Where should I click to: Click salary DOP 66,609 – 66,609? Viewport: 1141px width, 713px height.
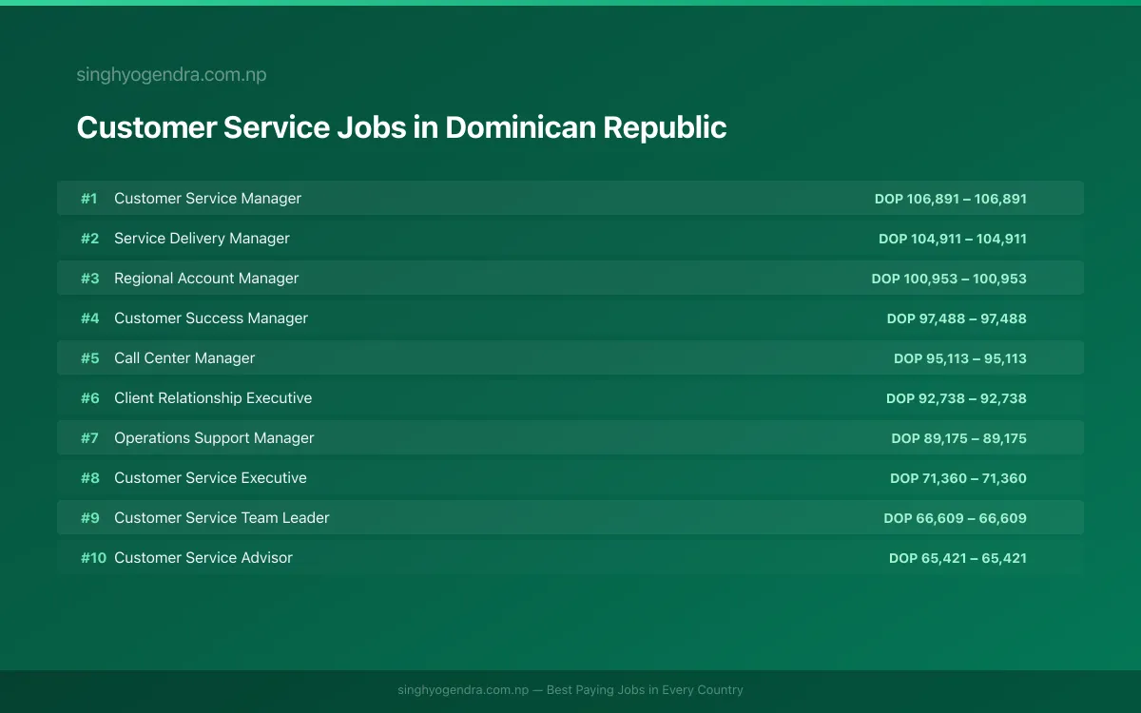click(x=956, y=518)
